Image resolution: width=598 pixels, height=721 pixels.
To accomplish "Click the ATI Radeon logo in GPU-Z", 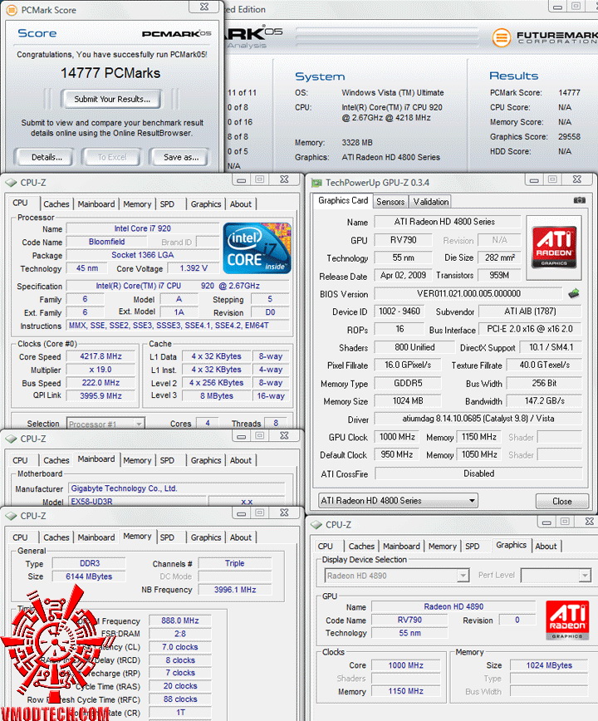I will [x=554, y=248].
